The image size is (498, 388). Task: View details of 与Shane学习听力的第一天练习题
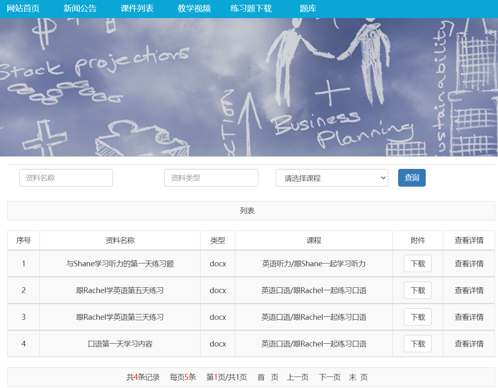point(469,264)
